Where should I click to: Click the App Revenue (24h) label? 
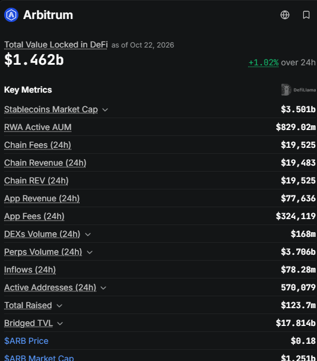[42, 198]
